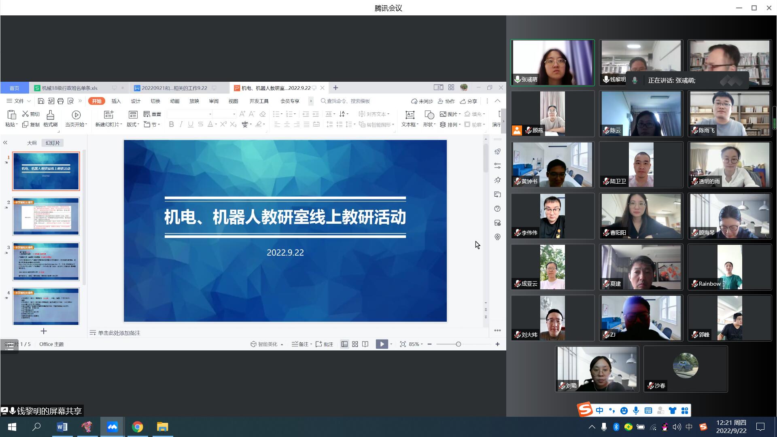This screenshot has height=437, width=777.
Task: Expand the Section (节) dropdown
Action: click(152, 125)
